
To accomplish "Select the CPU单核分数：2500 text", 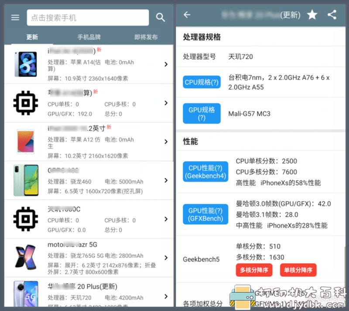I will coord(267,161).
